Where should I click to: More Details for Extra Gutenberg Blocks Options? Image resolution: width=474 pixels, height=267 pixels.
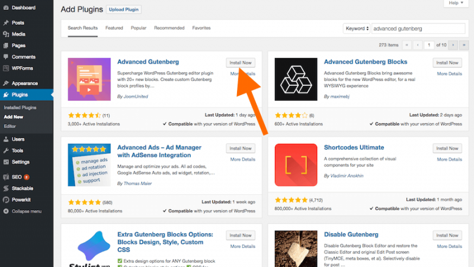pos(243,246)
